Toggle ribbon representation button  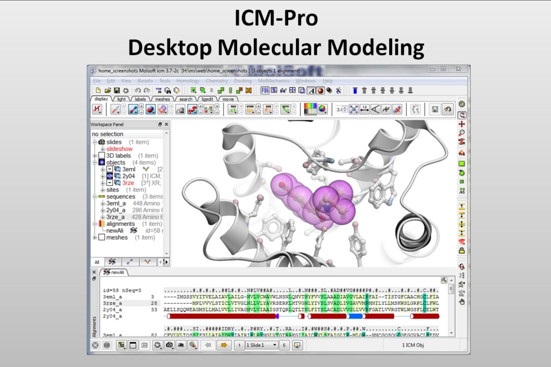click(x=192, y=110)
